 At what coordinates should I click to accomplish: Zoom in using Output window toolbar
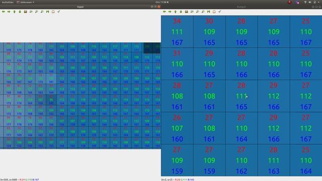(198, 12)
